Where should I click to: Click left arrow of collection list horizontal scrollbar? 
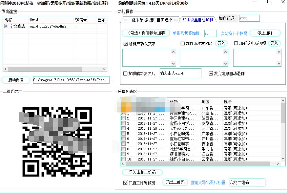tap(123, 164)
